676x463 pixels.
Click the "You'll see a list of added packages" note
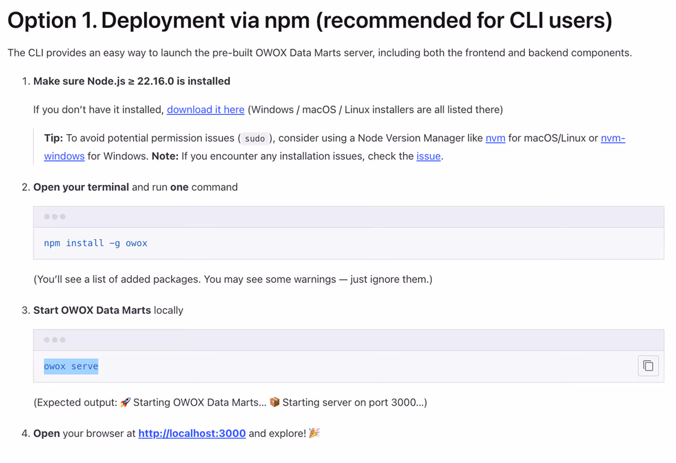click(233, 279)
